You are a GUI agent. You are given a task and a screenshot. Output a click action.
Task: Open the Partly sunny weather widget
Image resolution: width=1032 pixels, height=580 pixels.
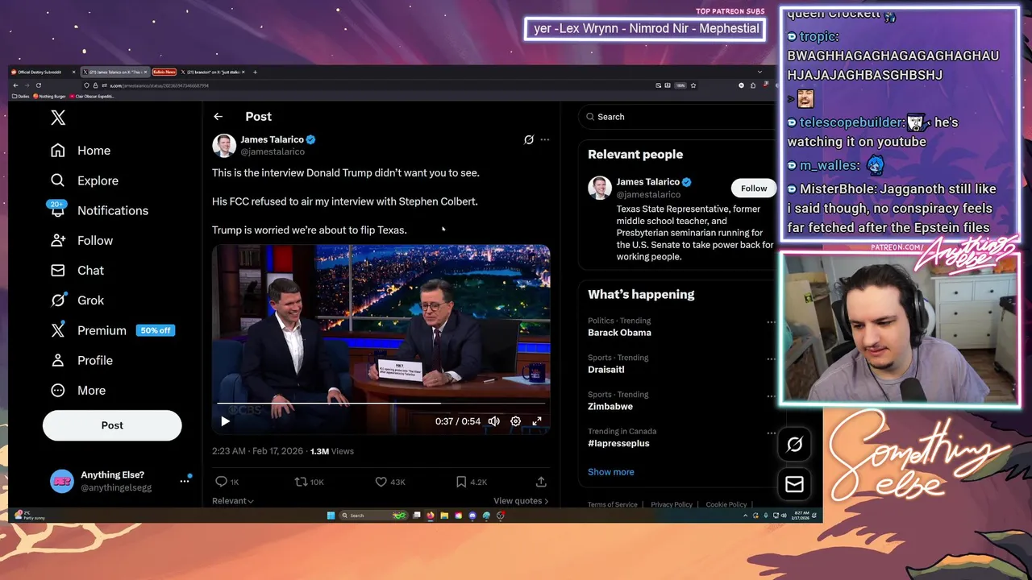coord(31,516)
